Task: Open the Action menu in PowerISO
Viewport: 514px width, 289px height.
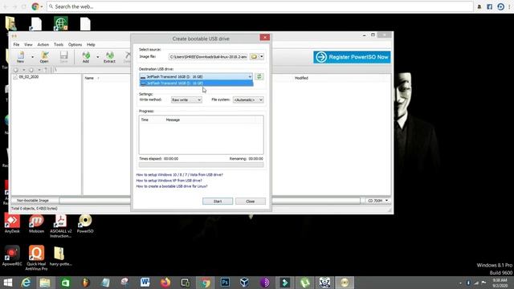Action: (x=43, y=45)
